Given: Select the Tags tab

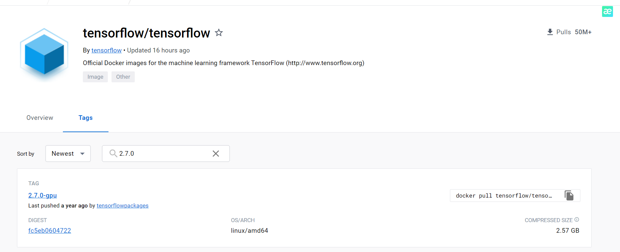Looking at the screenshot, I should 86,118.
